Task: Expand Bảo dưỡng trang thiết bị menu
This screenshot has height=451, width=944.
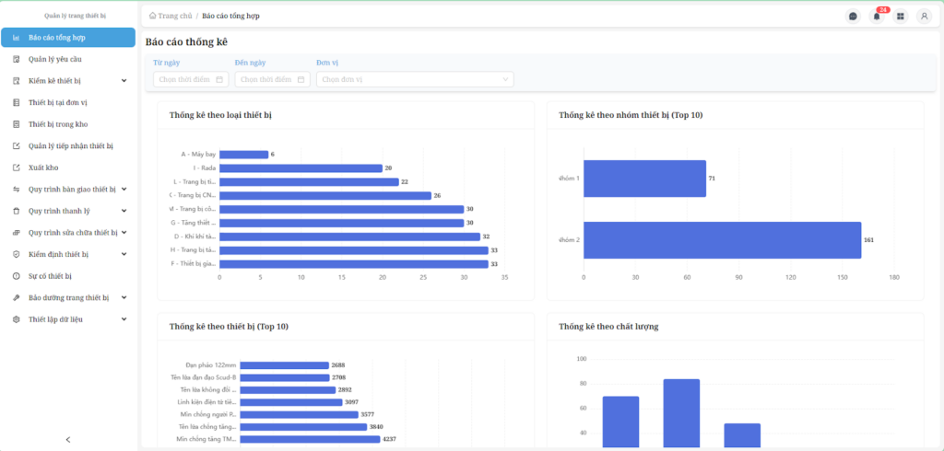Action: pos(124,298)
